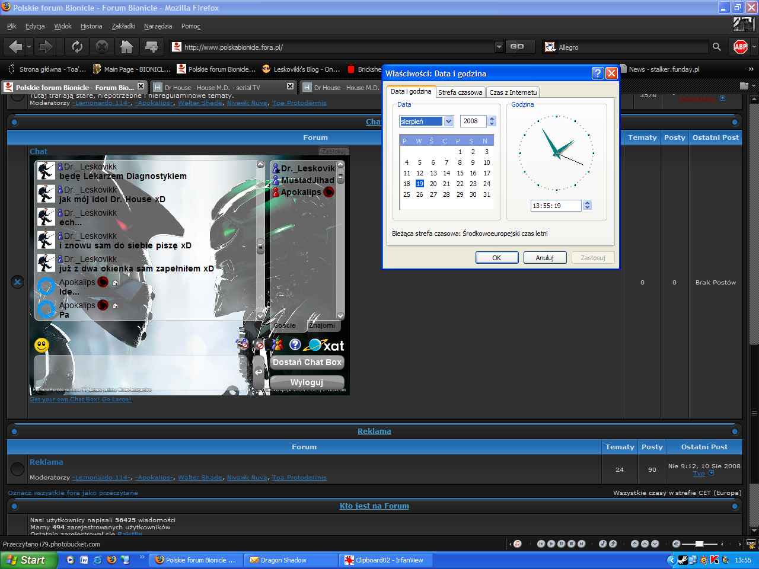Open the Edycja menu

pyautogui.click(x=35, y=26)
